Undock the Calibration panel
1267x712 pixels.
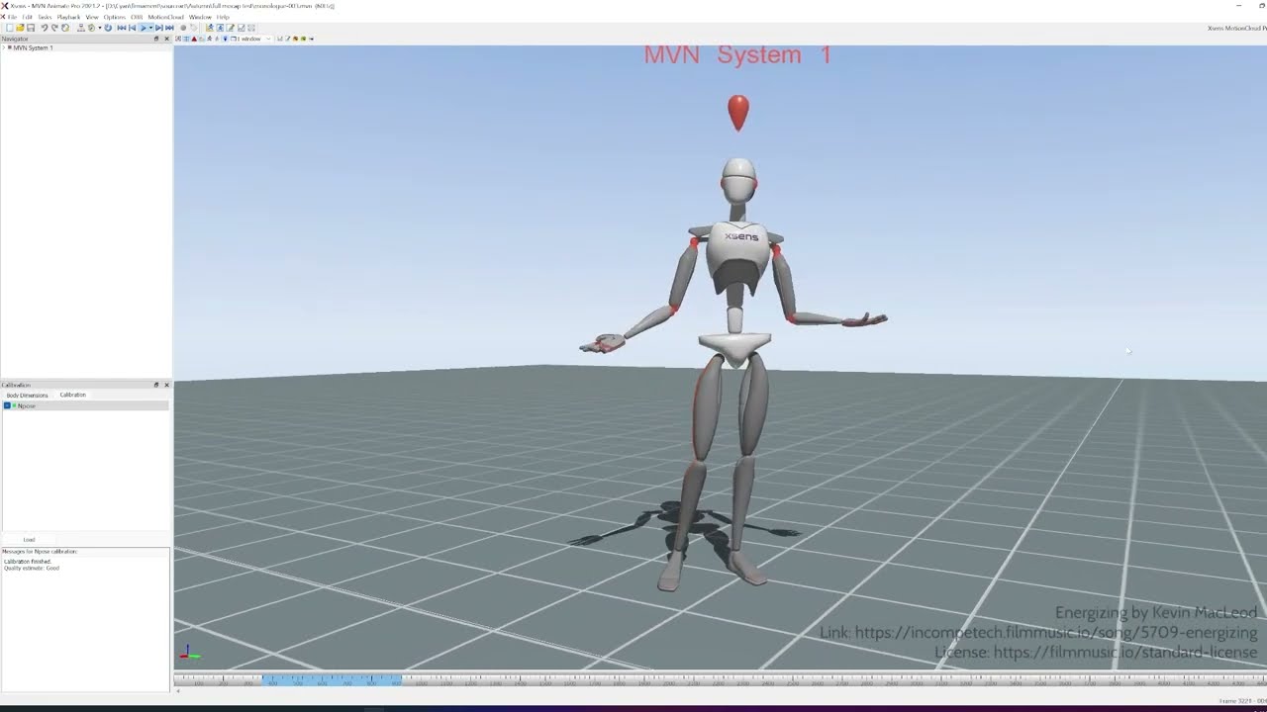point(156,385)
